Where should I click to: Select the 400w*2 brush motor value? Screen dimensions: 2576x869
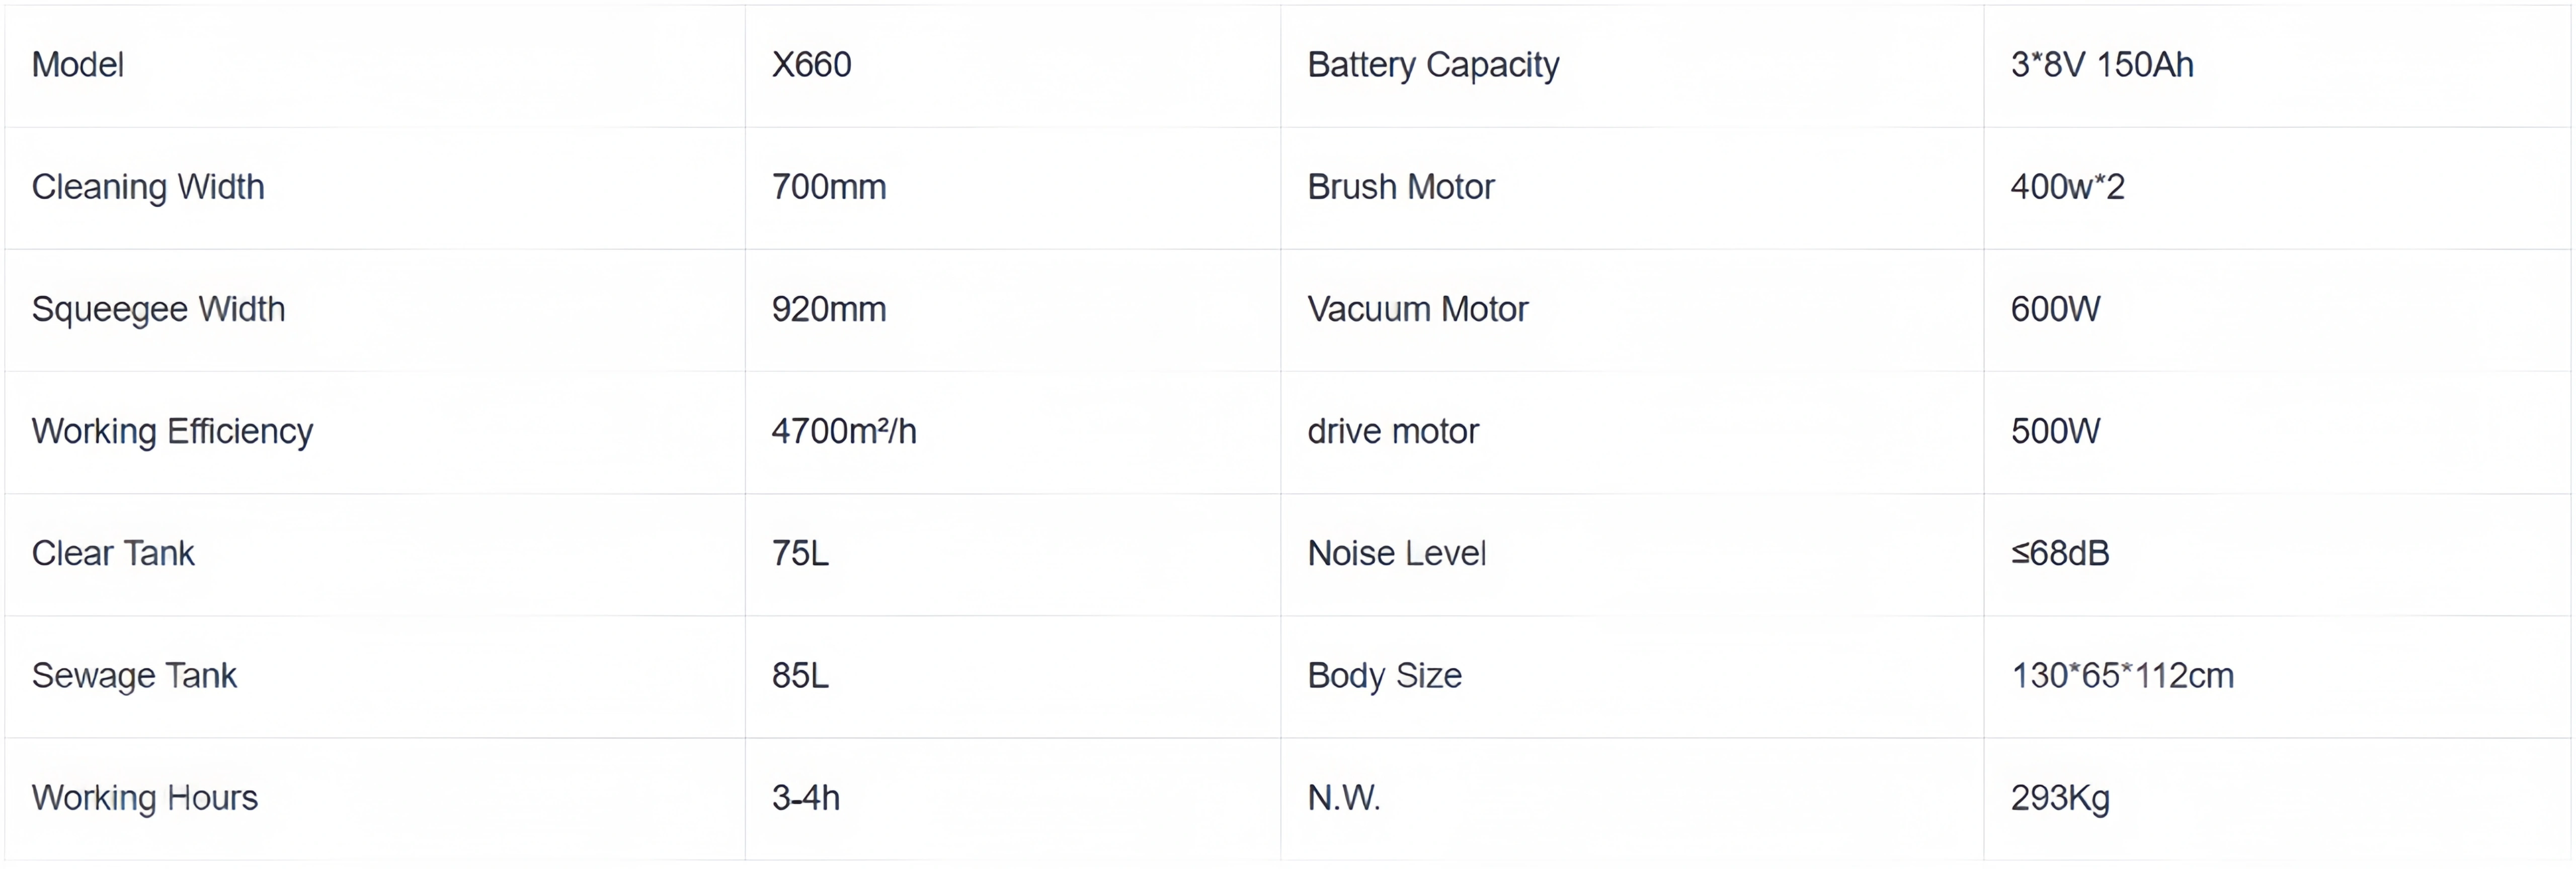click(2068, 187)
